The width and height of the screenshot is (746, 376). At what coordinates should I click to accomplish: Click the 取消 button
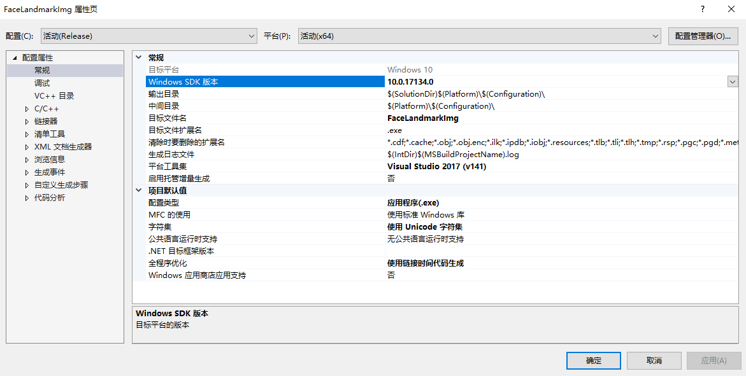point(654,361)
